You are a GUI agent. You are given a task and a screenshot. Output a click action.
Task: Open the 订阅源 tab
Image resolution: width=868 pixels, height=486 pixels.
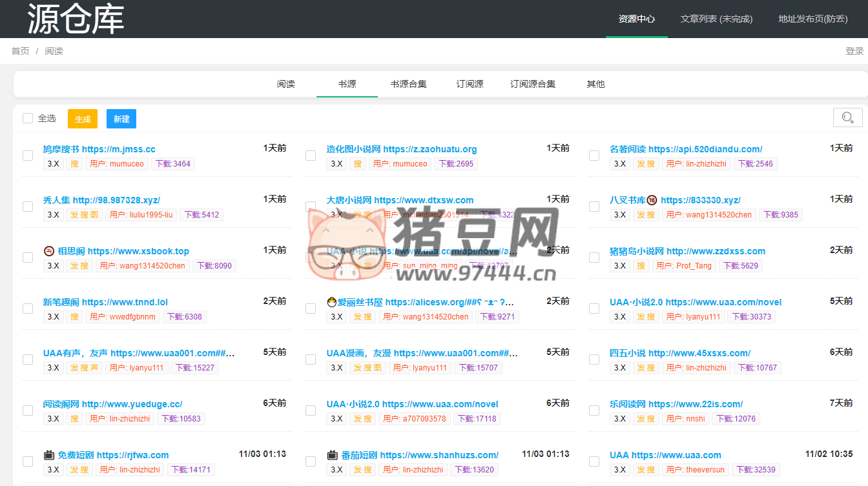[x=470, y=84]
